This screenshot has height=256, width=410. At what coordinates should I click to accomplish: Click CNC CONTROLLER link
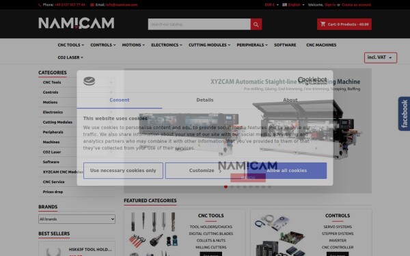coord(338,247)
